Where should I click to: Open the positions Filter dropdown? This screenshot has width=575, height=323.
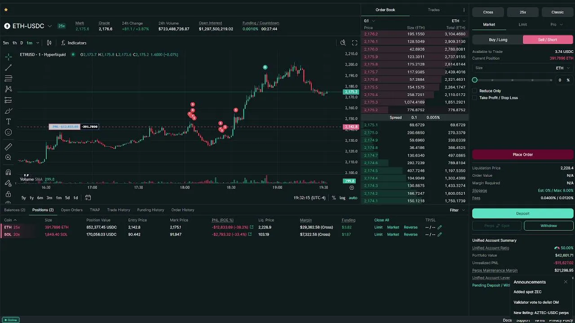click(457, 210)
